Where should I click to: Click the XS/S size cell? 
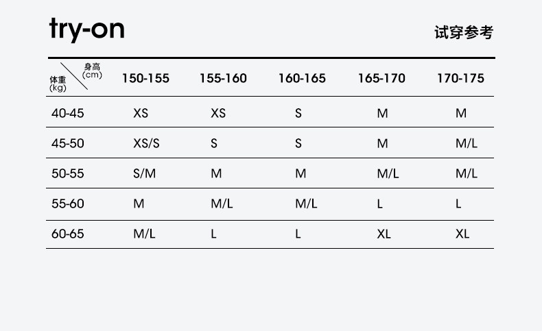click(x=146, y=143)
